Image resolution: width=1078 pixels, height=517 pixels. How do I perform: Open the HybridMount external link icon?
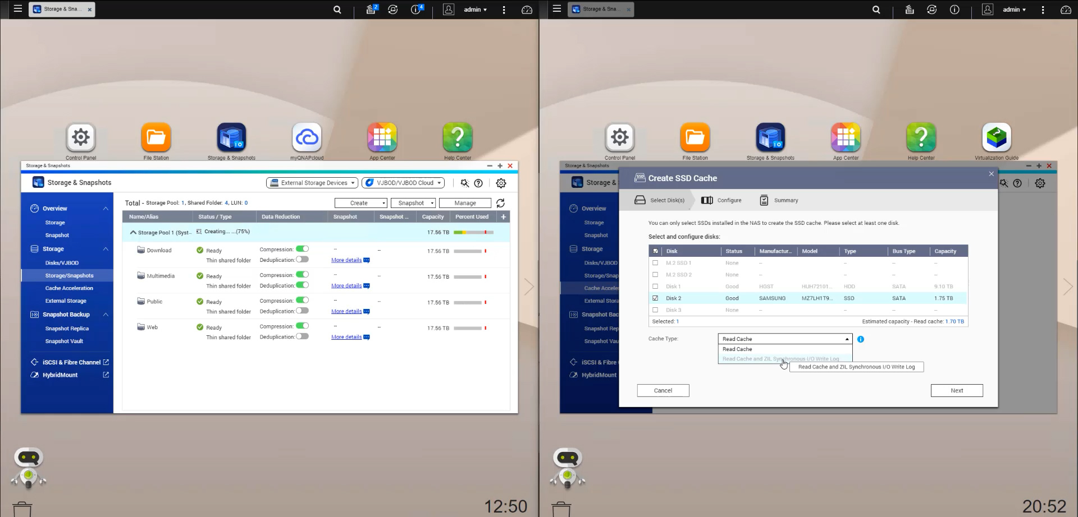coord(106,375)
